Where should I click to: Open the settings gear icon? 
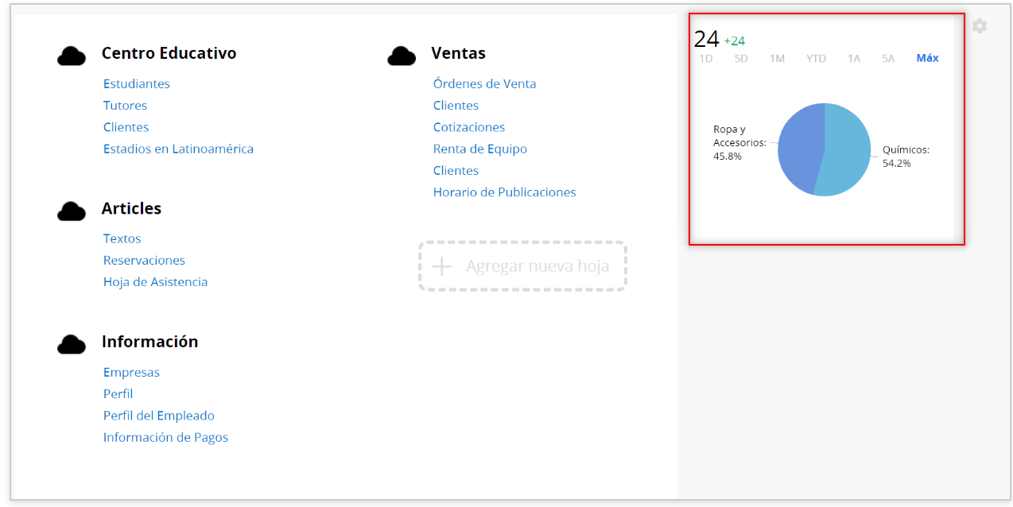tap(980, 25)
